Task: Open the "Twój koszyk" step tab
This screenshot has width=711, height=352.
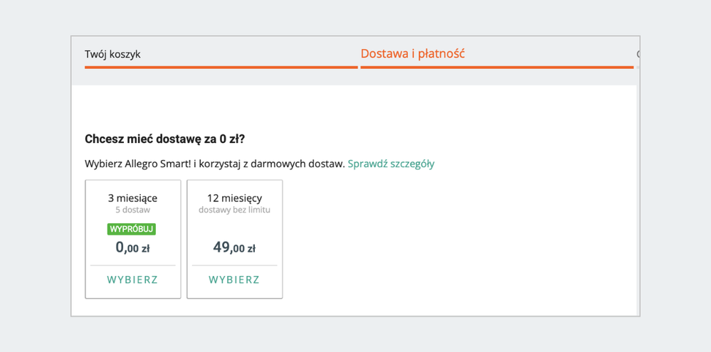Action: click(112, 54)
